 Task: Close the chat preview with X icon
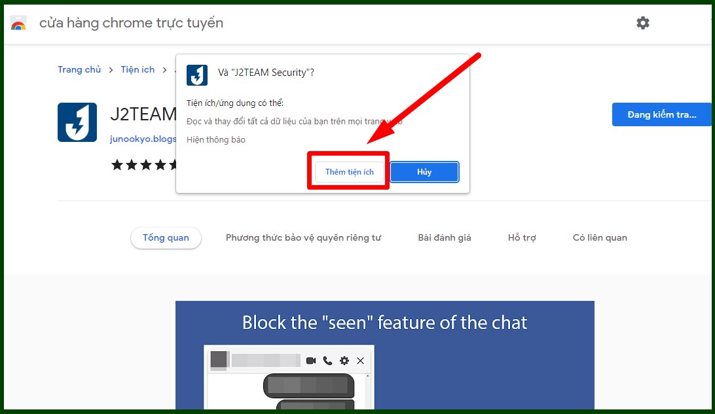[x=360, y=361]
